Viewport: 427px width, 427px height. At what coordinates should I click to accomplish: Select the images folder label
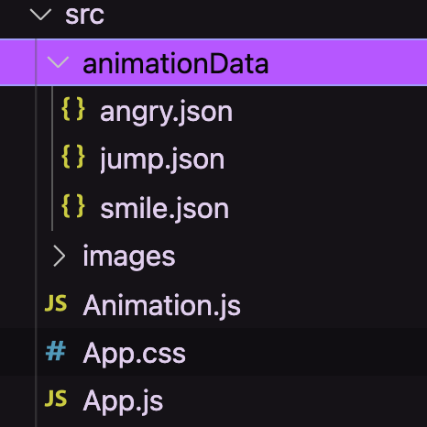point(129,257)
